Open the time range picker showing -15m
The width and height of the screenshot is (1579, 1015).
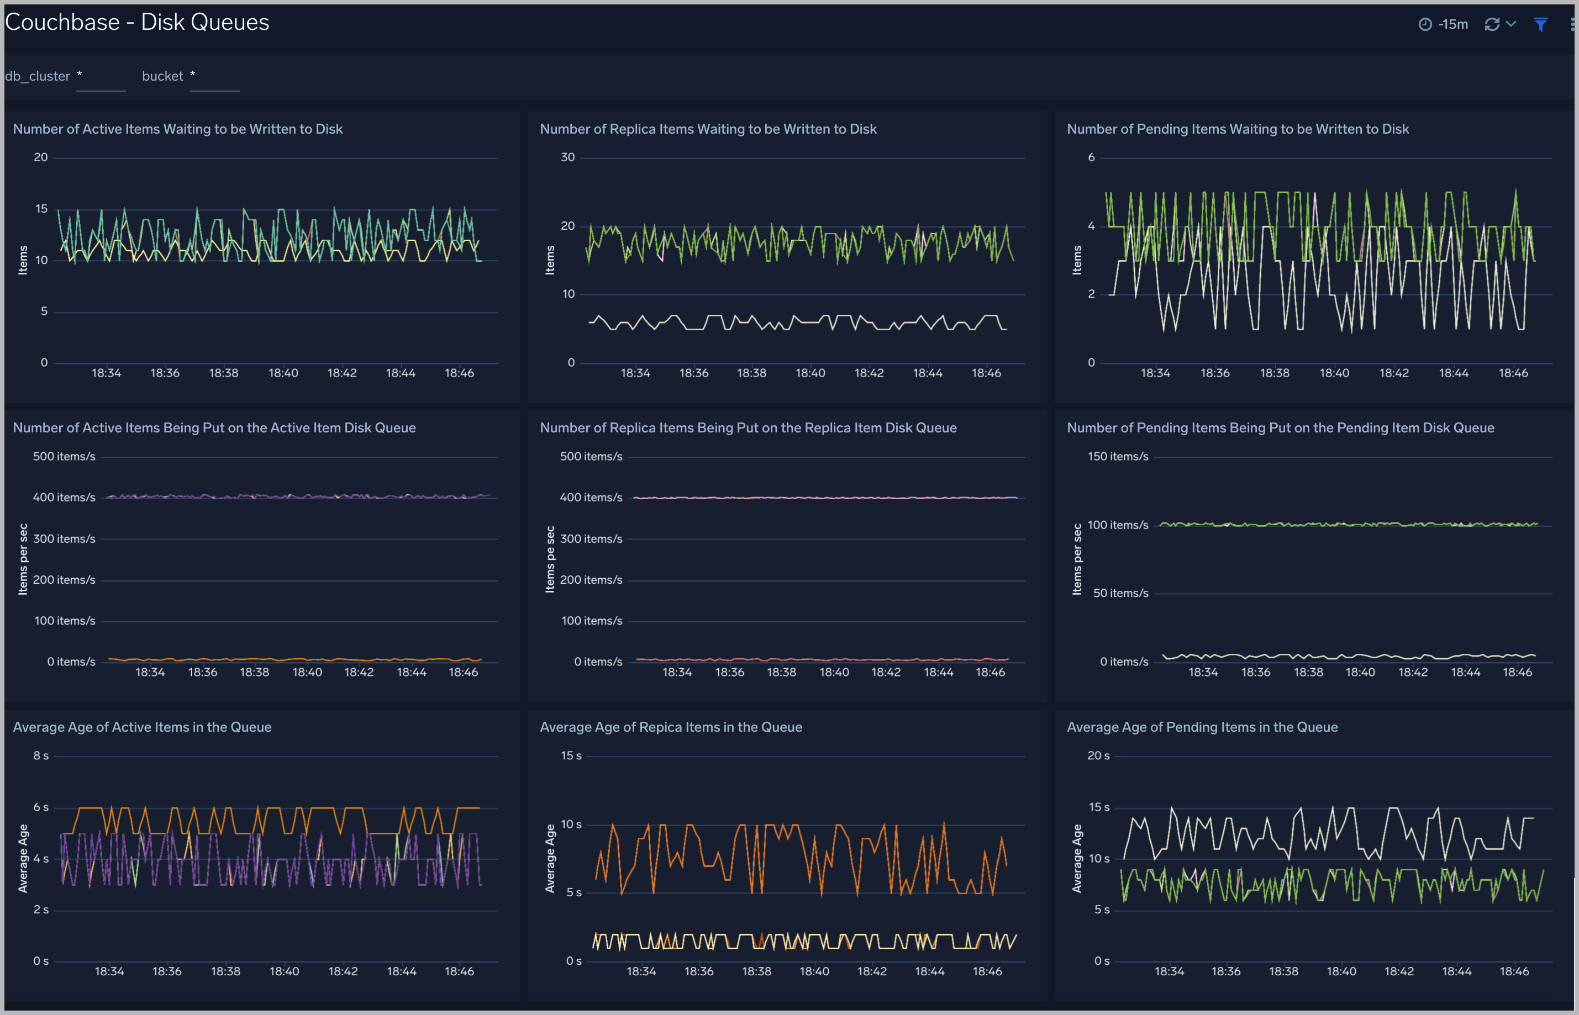1453,24
